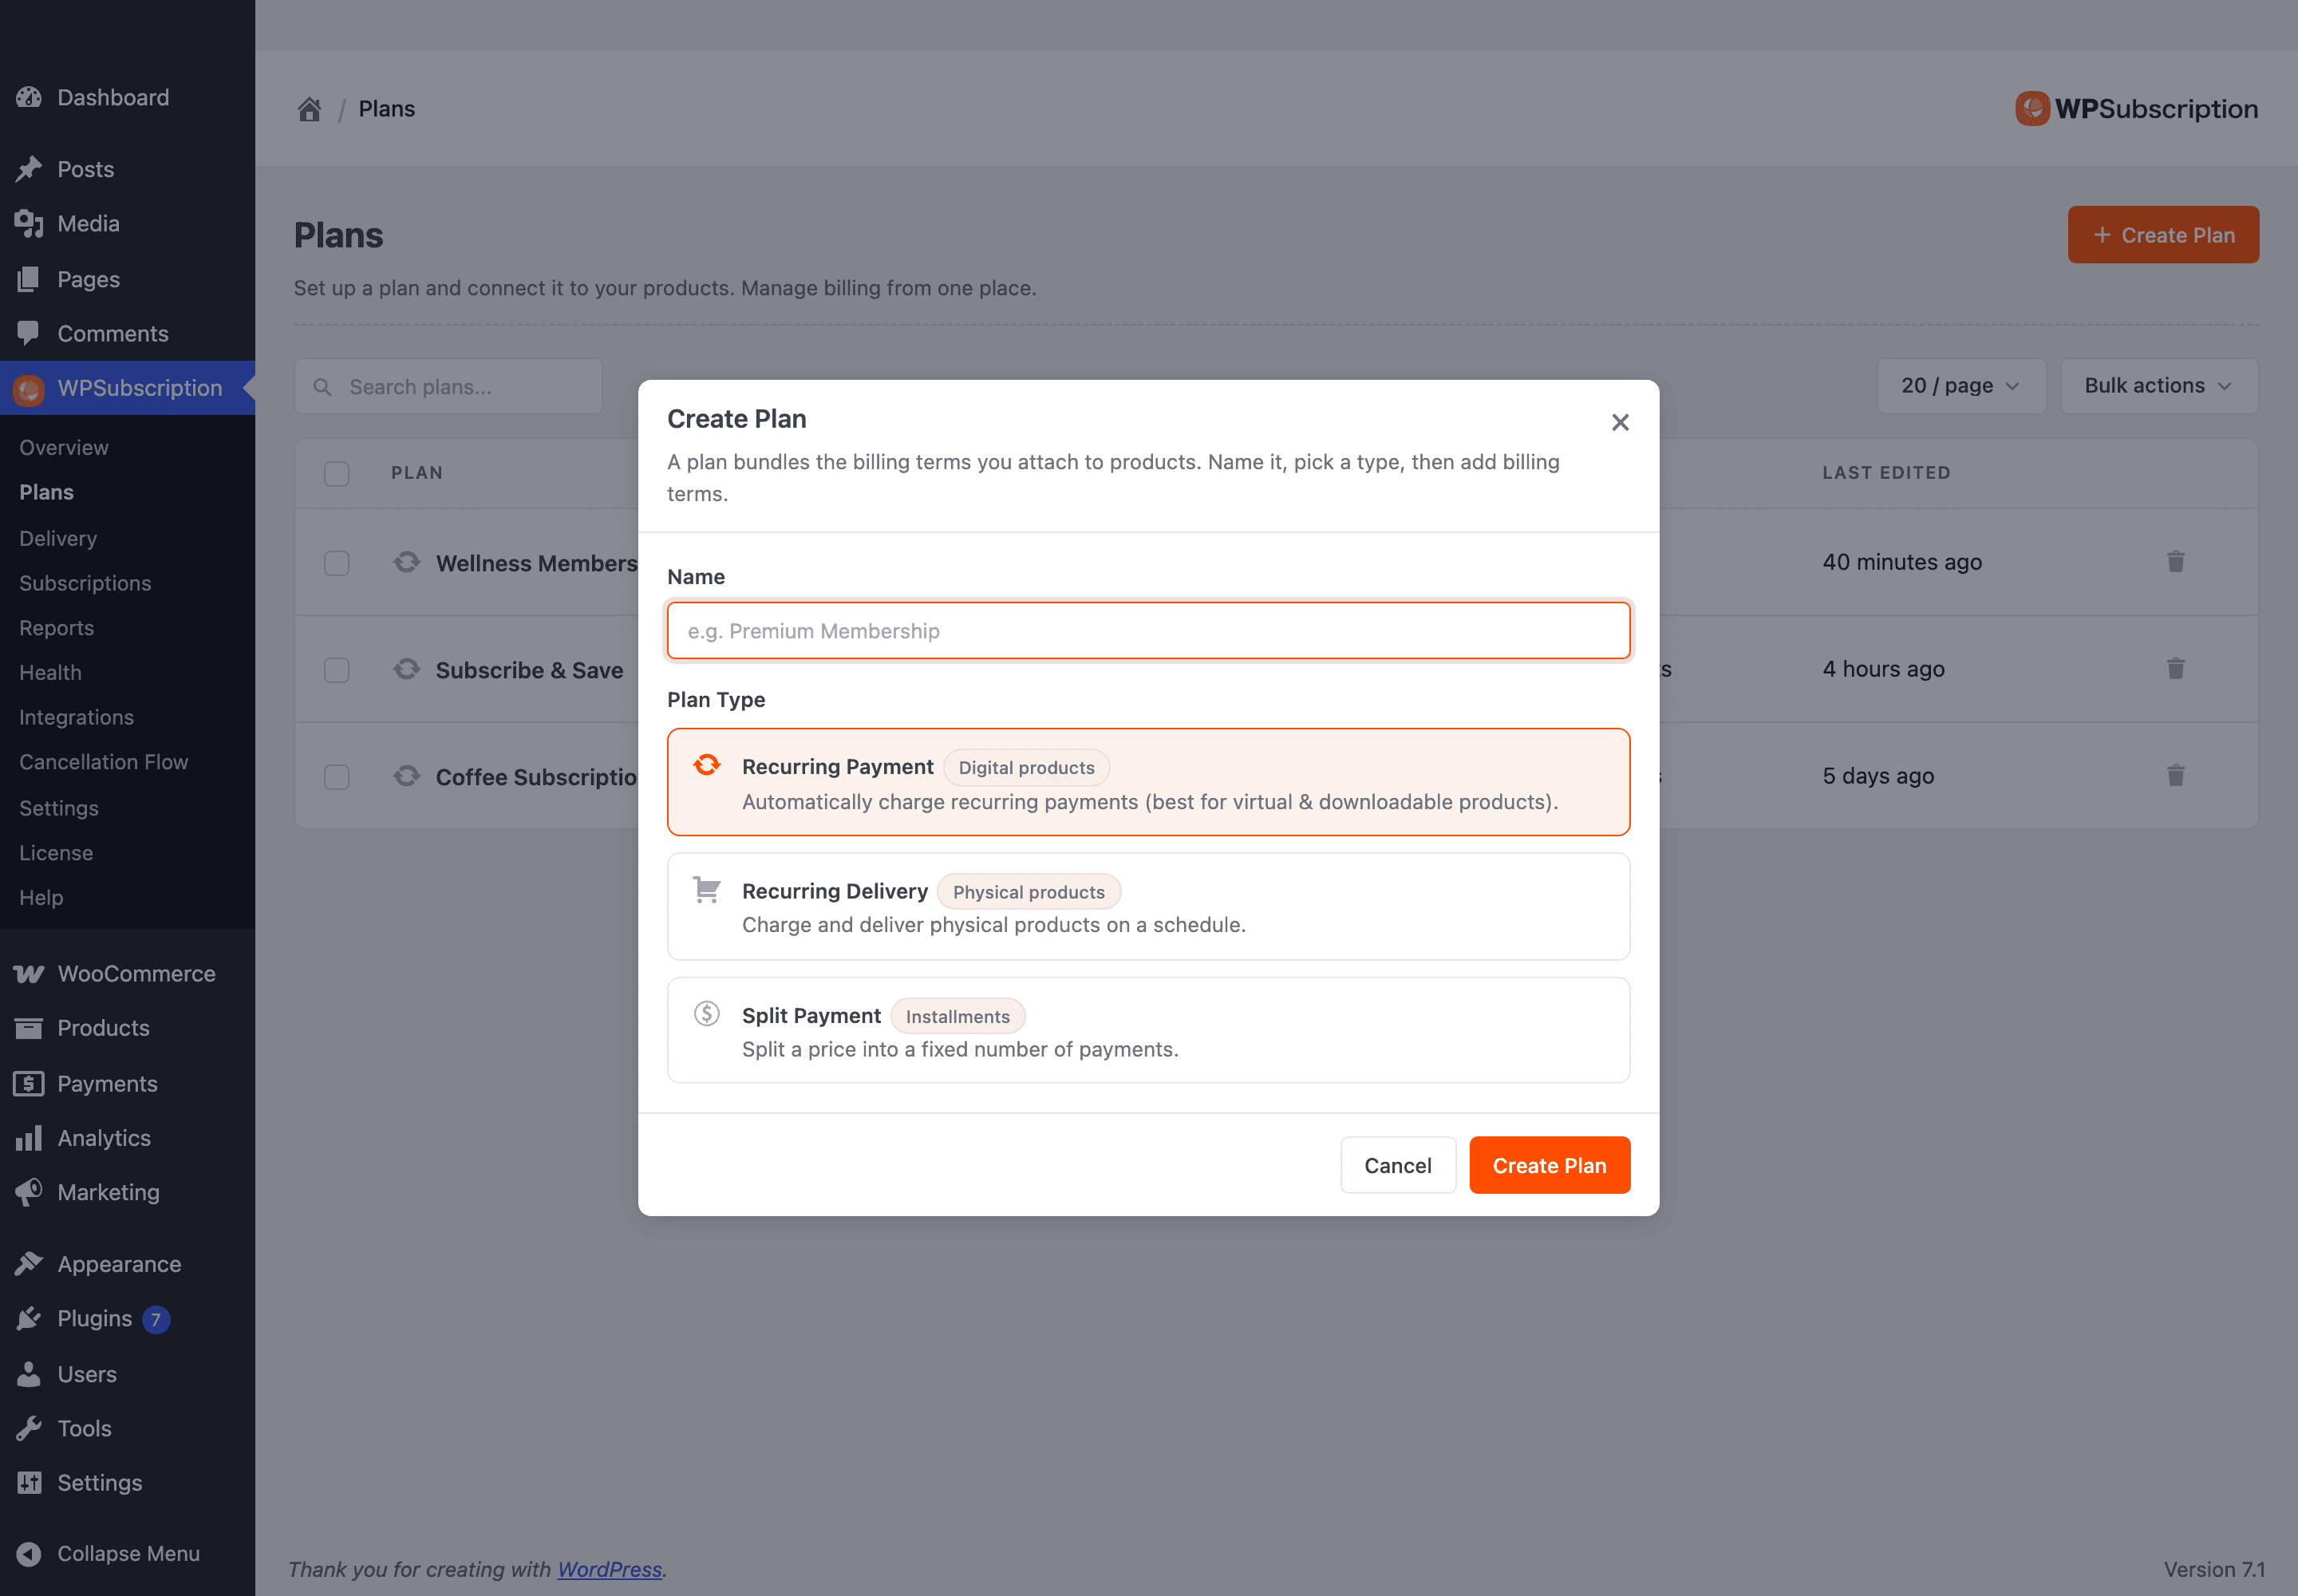Click the Plugins update count badge
This screenshot has width=2298, height=1596.
coord(156,1320)
